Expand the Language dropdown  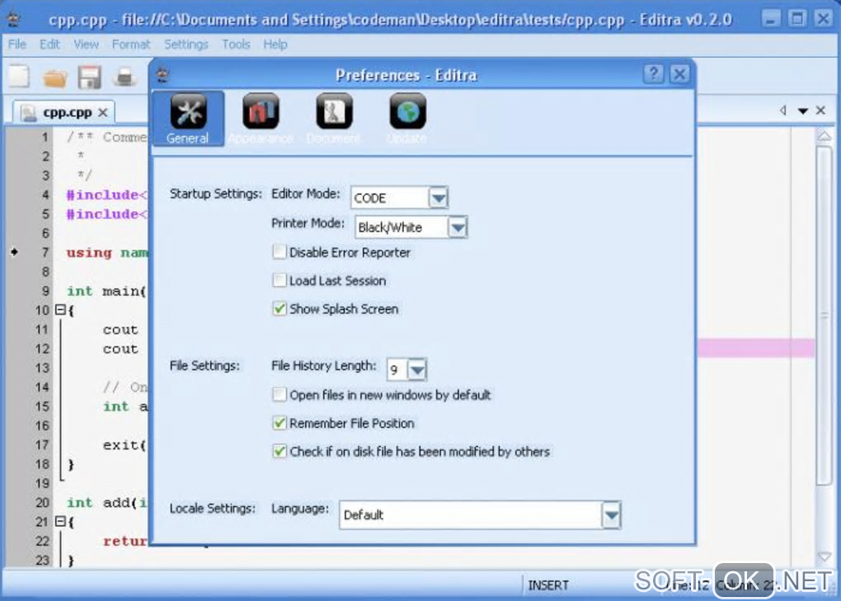click(611, 515)
